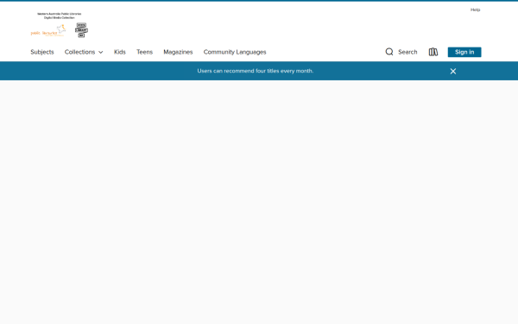Expand the Collections chevron arrow

pos(101,52)
